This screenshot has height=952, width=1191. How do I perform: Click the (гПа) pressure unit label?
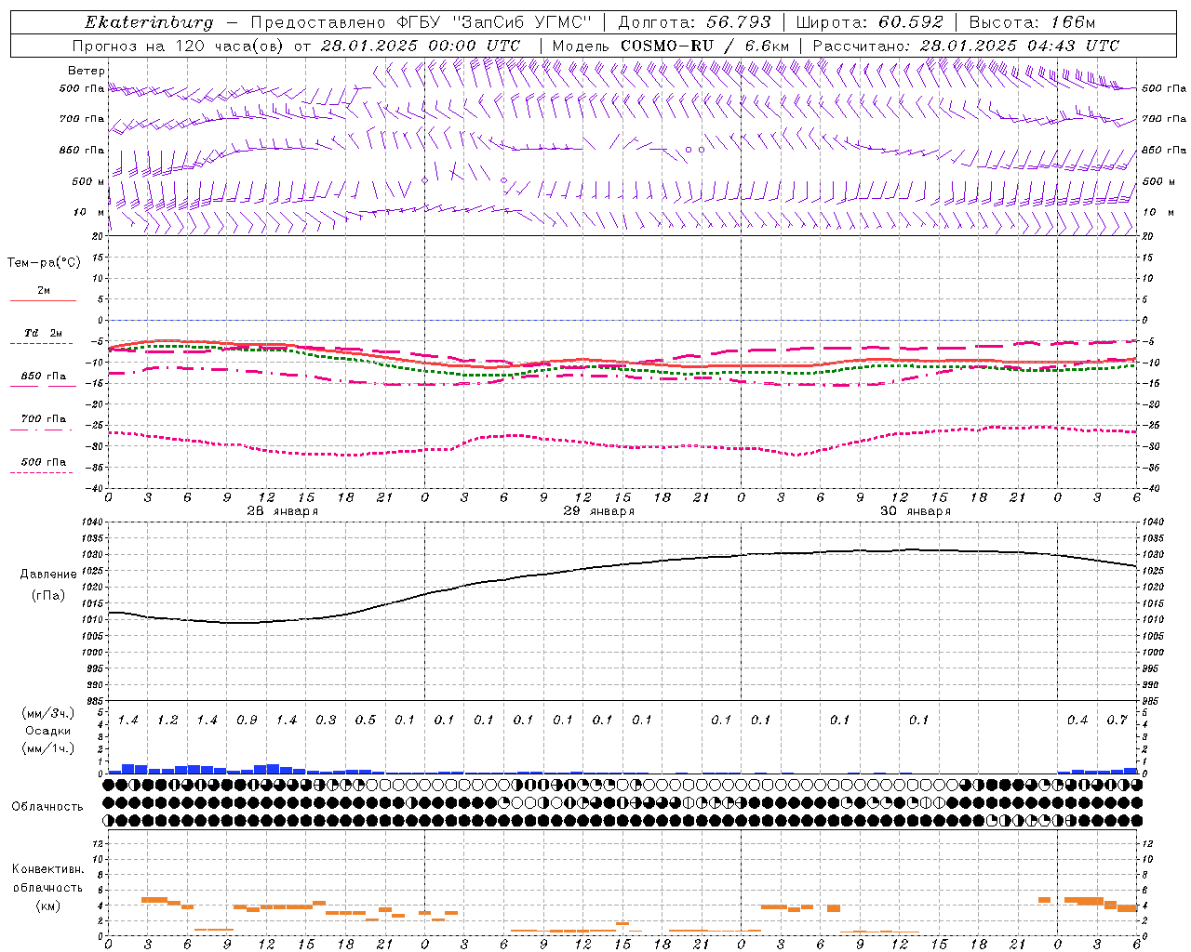[48, 596]
